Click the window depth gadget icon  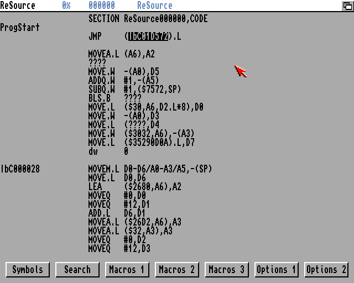[x=347, y=6]
